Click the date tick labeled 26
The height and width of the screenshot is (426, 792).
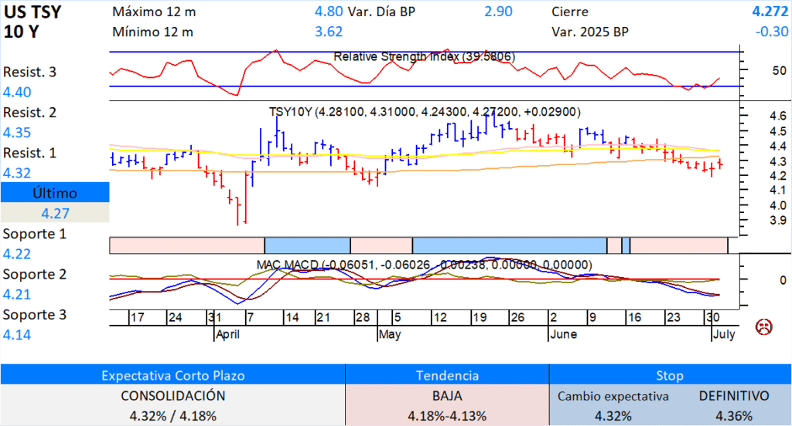click(x=517, y=318)
